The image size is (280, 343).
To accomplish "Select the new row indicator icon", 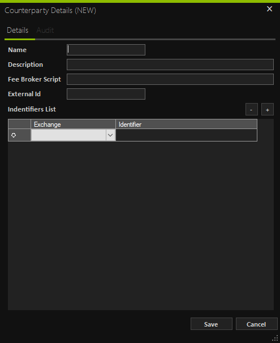I will click(x=14, y=135).
